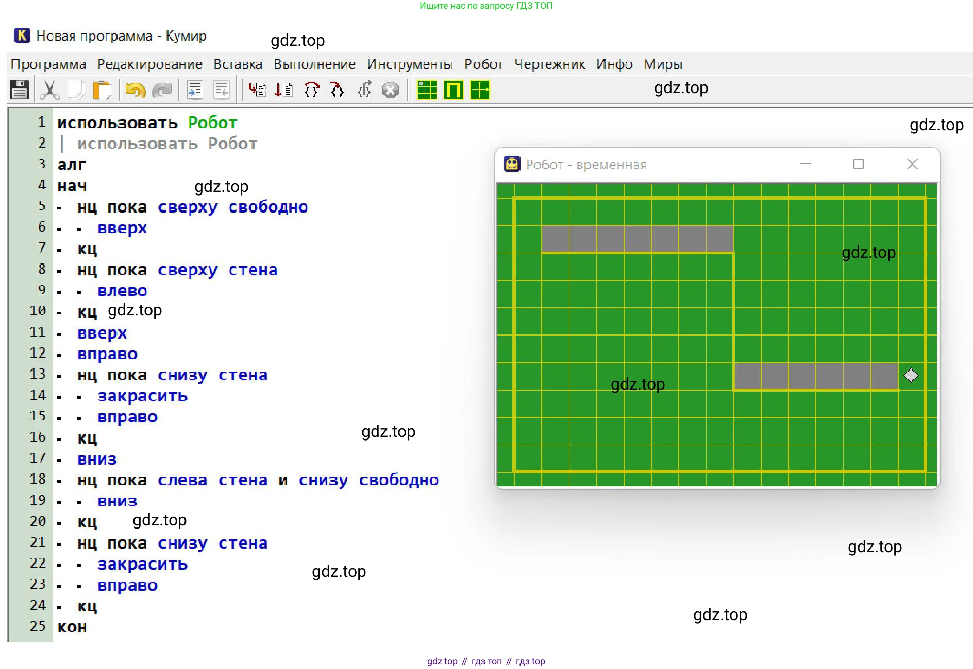
Task: Click the gray Redo arrow icon
Action: pos(162,90)
